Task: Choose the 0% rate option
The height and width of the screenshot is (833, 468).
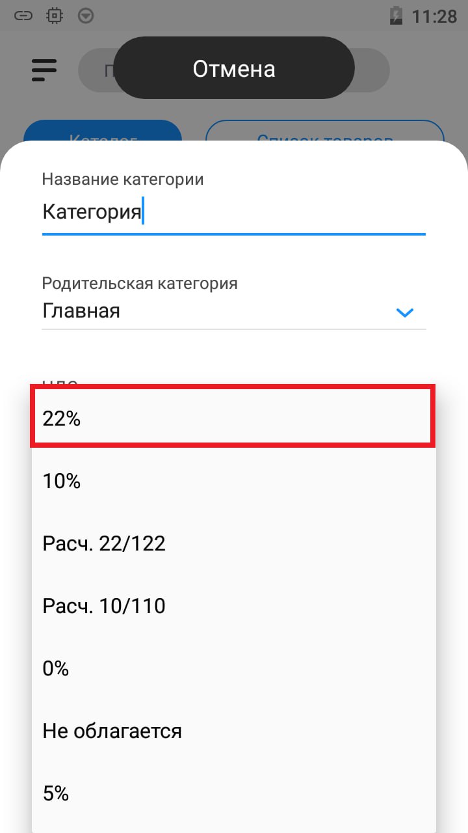Action: click(x=233, y=669)
